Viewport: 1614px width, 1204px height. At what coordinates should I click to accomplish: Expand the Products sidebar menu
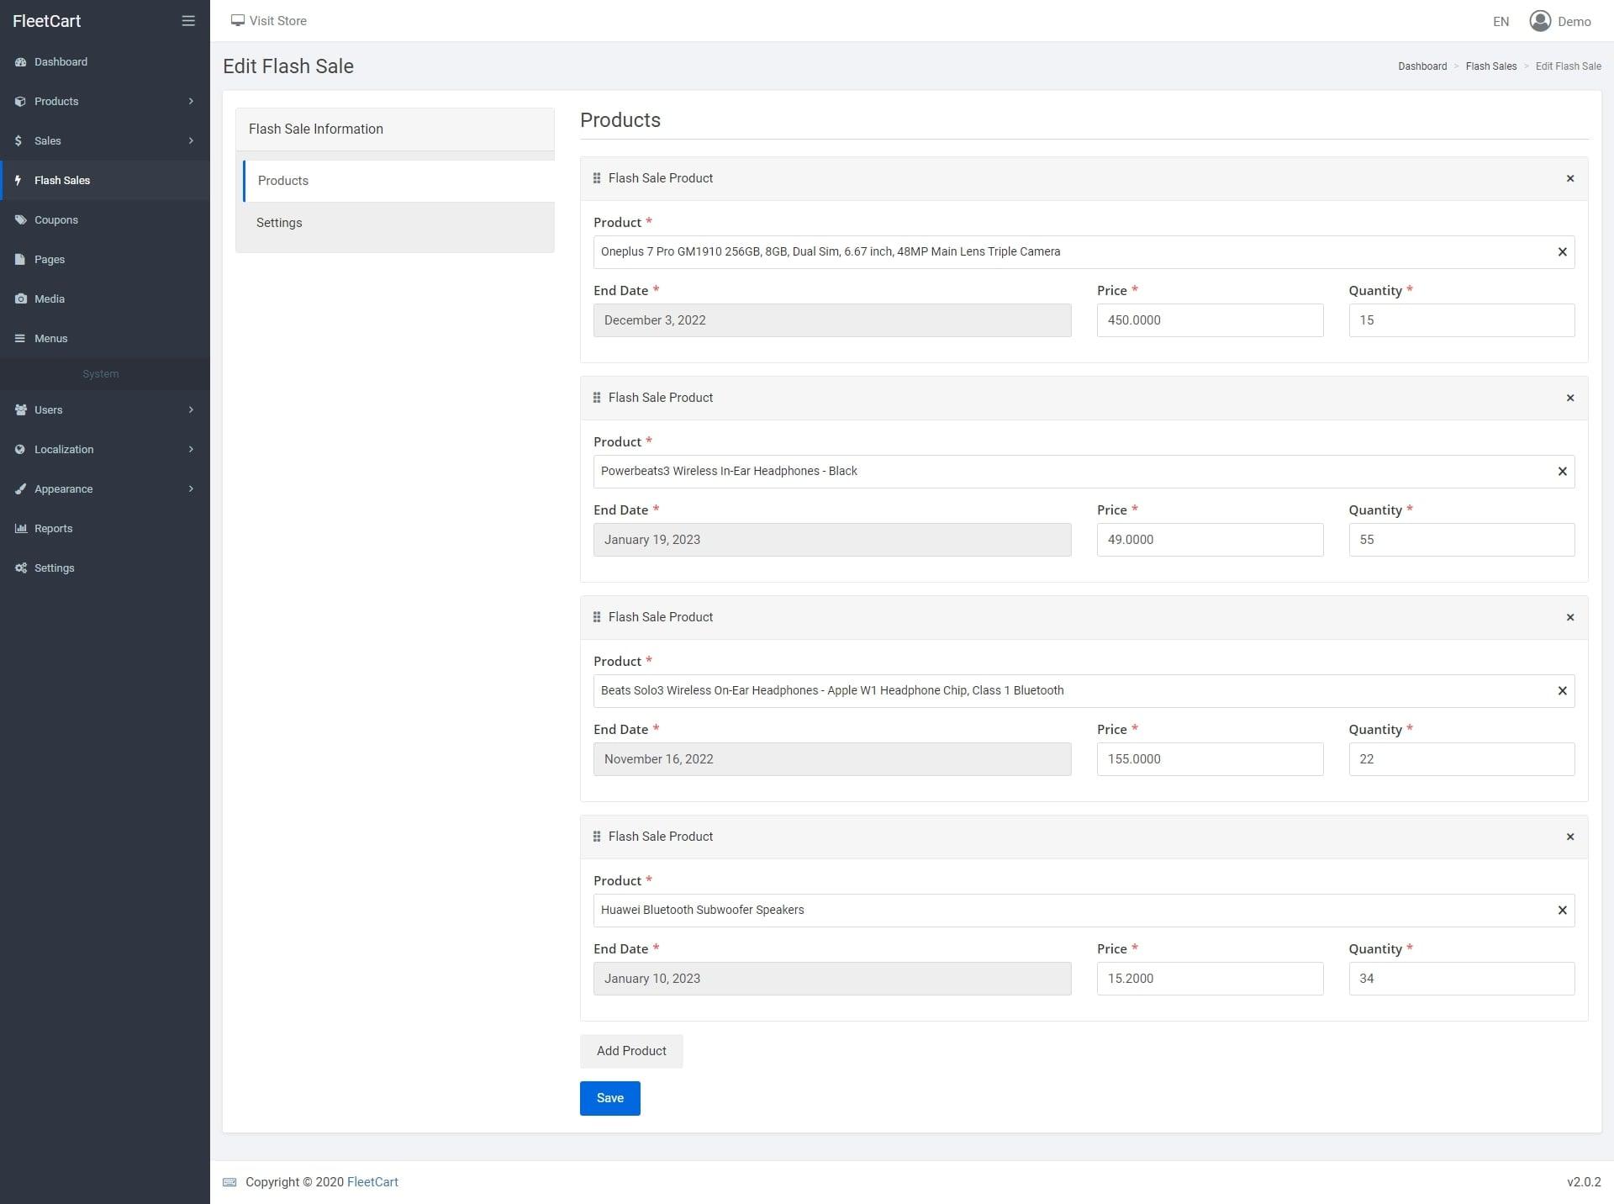[56, 101]
